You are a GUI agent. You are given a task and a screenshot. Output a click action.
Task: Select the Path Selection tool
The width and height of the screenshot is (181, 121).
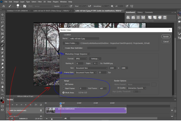click(x=2, y=79)
